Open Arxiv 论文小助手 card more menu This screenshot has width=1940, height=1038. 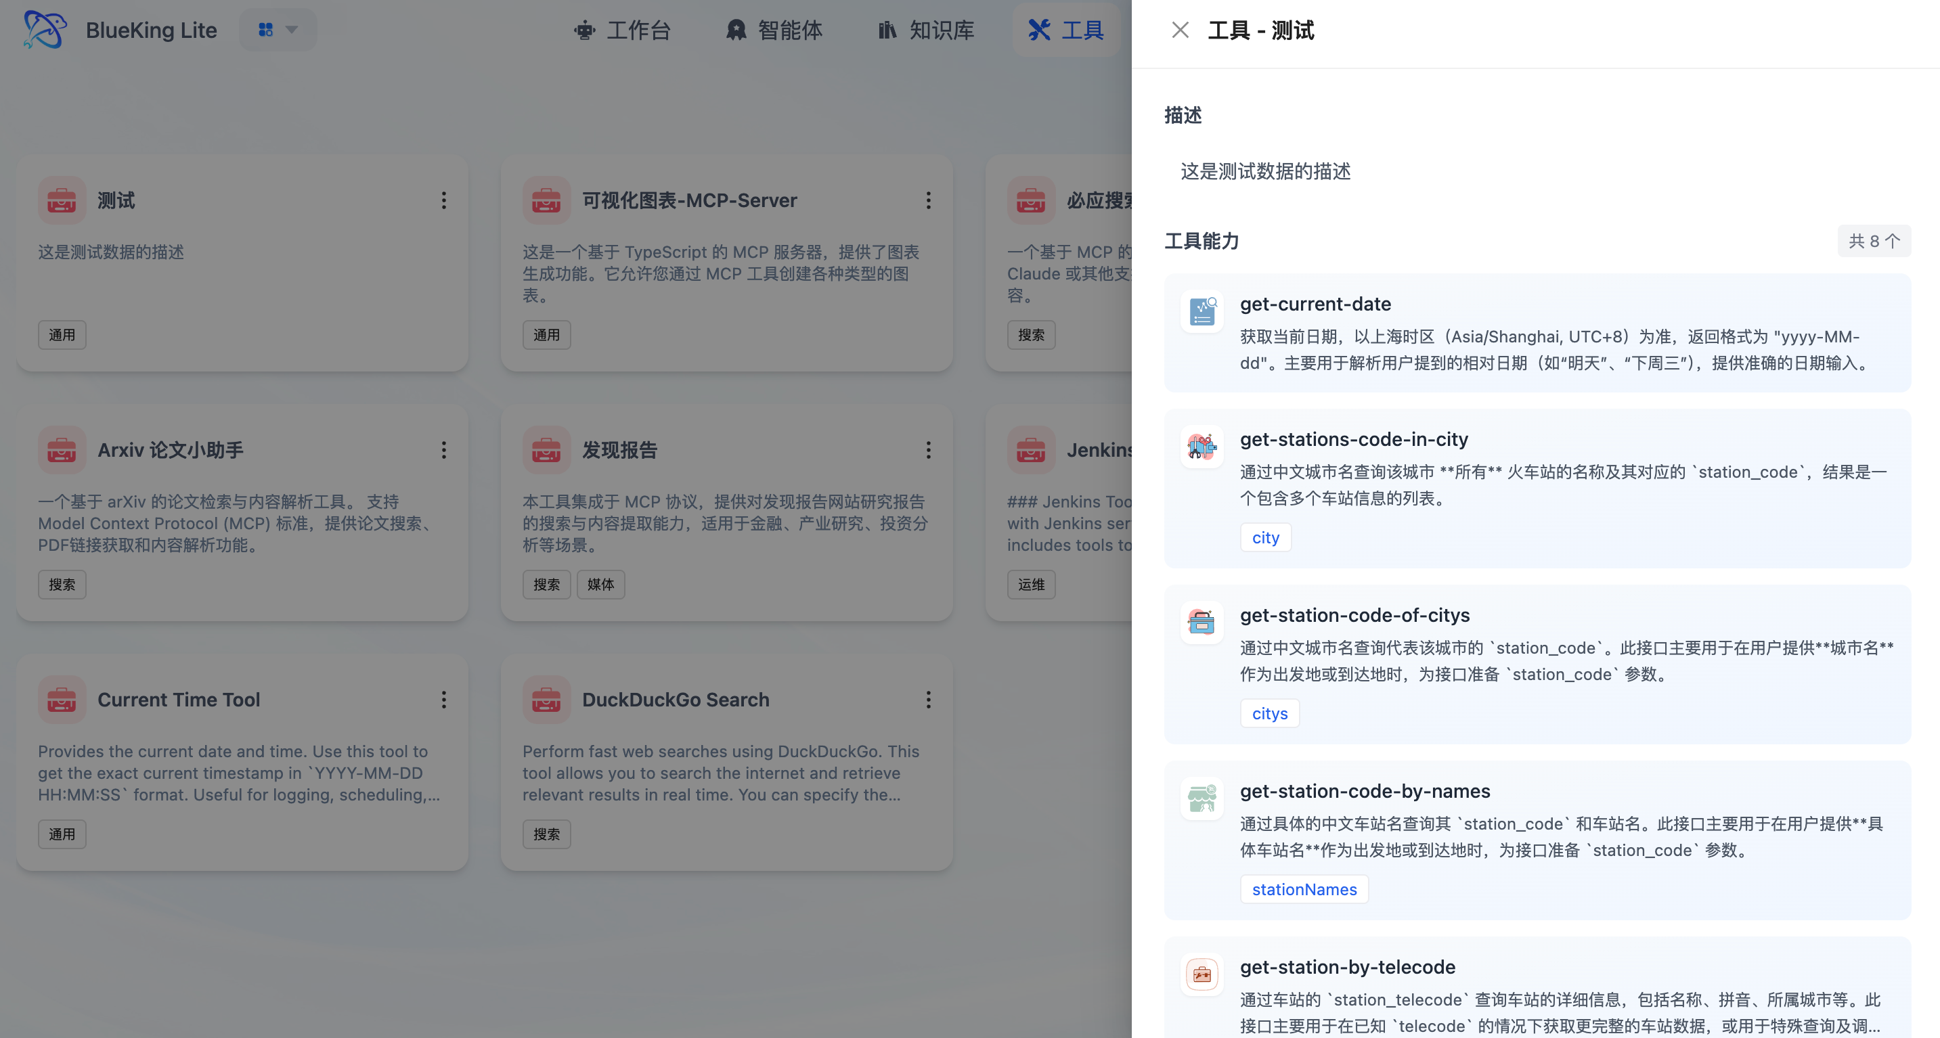[x=443, y=450]
